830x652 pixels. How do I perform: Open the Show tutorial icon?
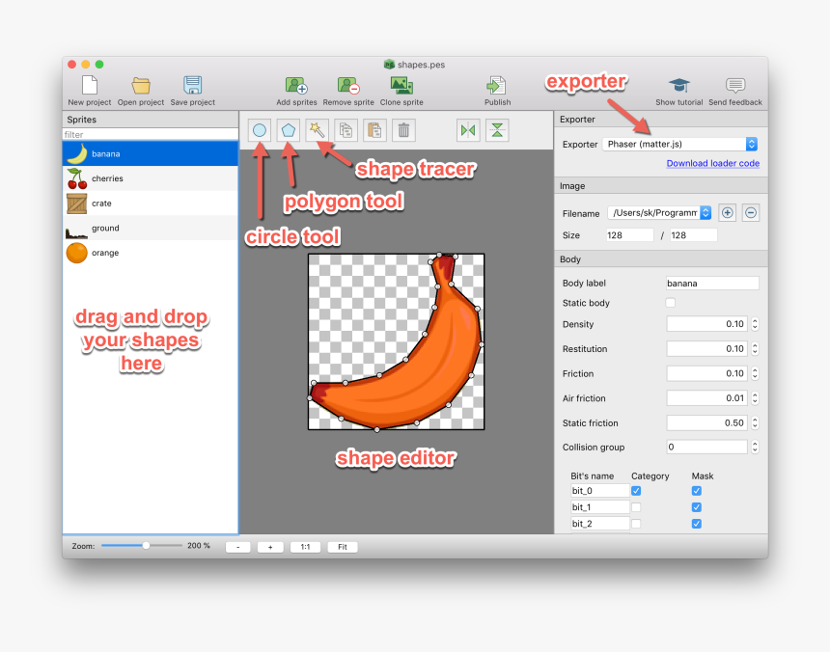click(x=679, y=85)
